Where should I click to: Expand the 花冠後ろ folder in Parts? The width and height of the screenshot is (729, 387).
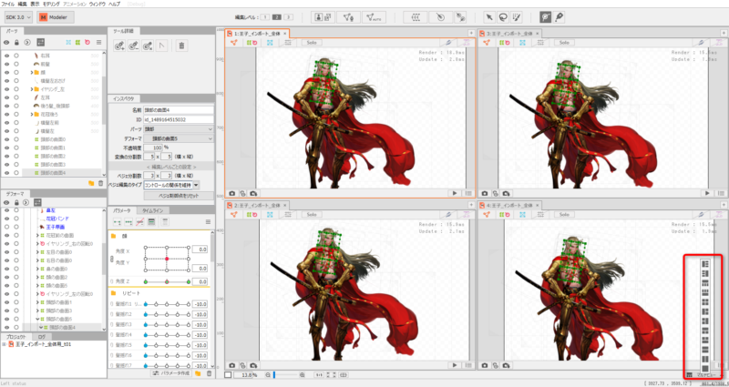[31, 115]
